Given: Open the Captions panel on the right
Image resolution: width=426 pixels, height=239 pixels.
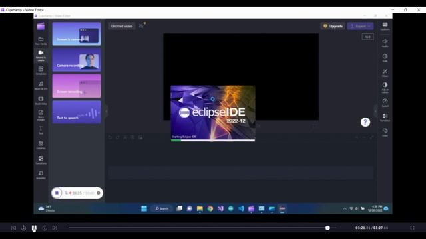Looking at the screenshot, I should [x=385, y=27].
